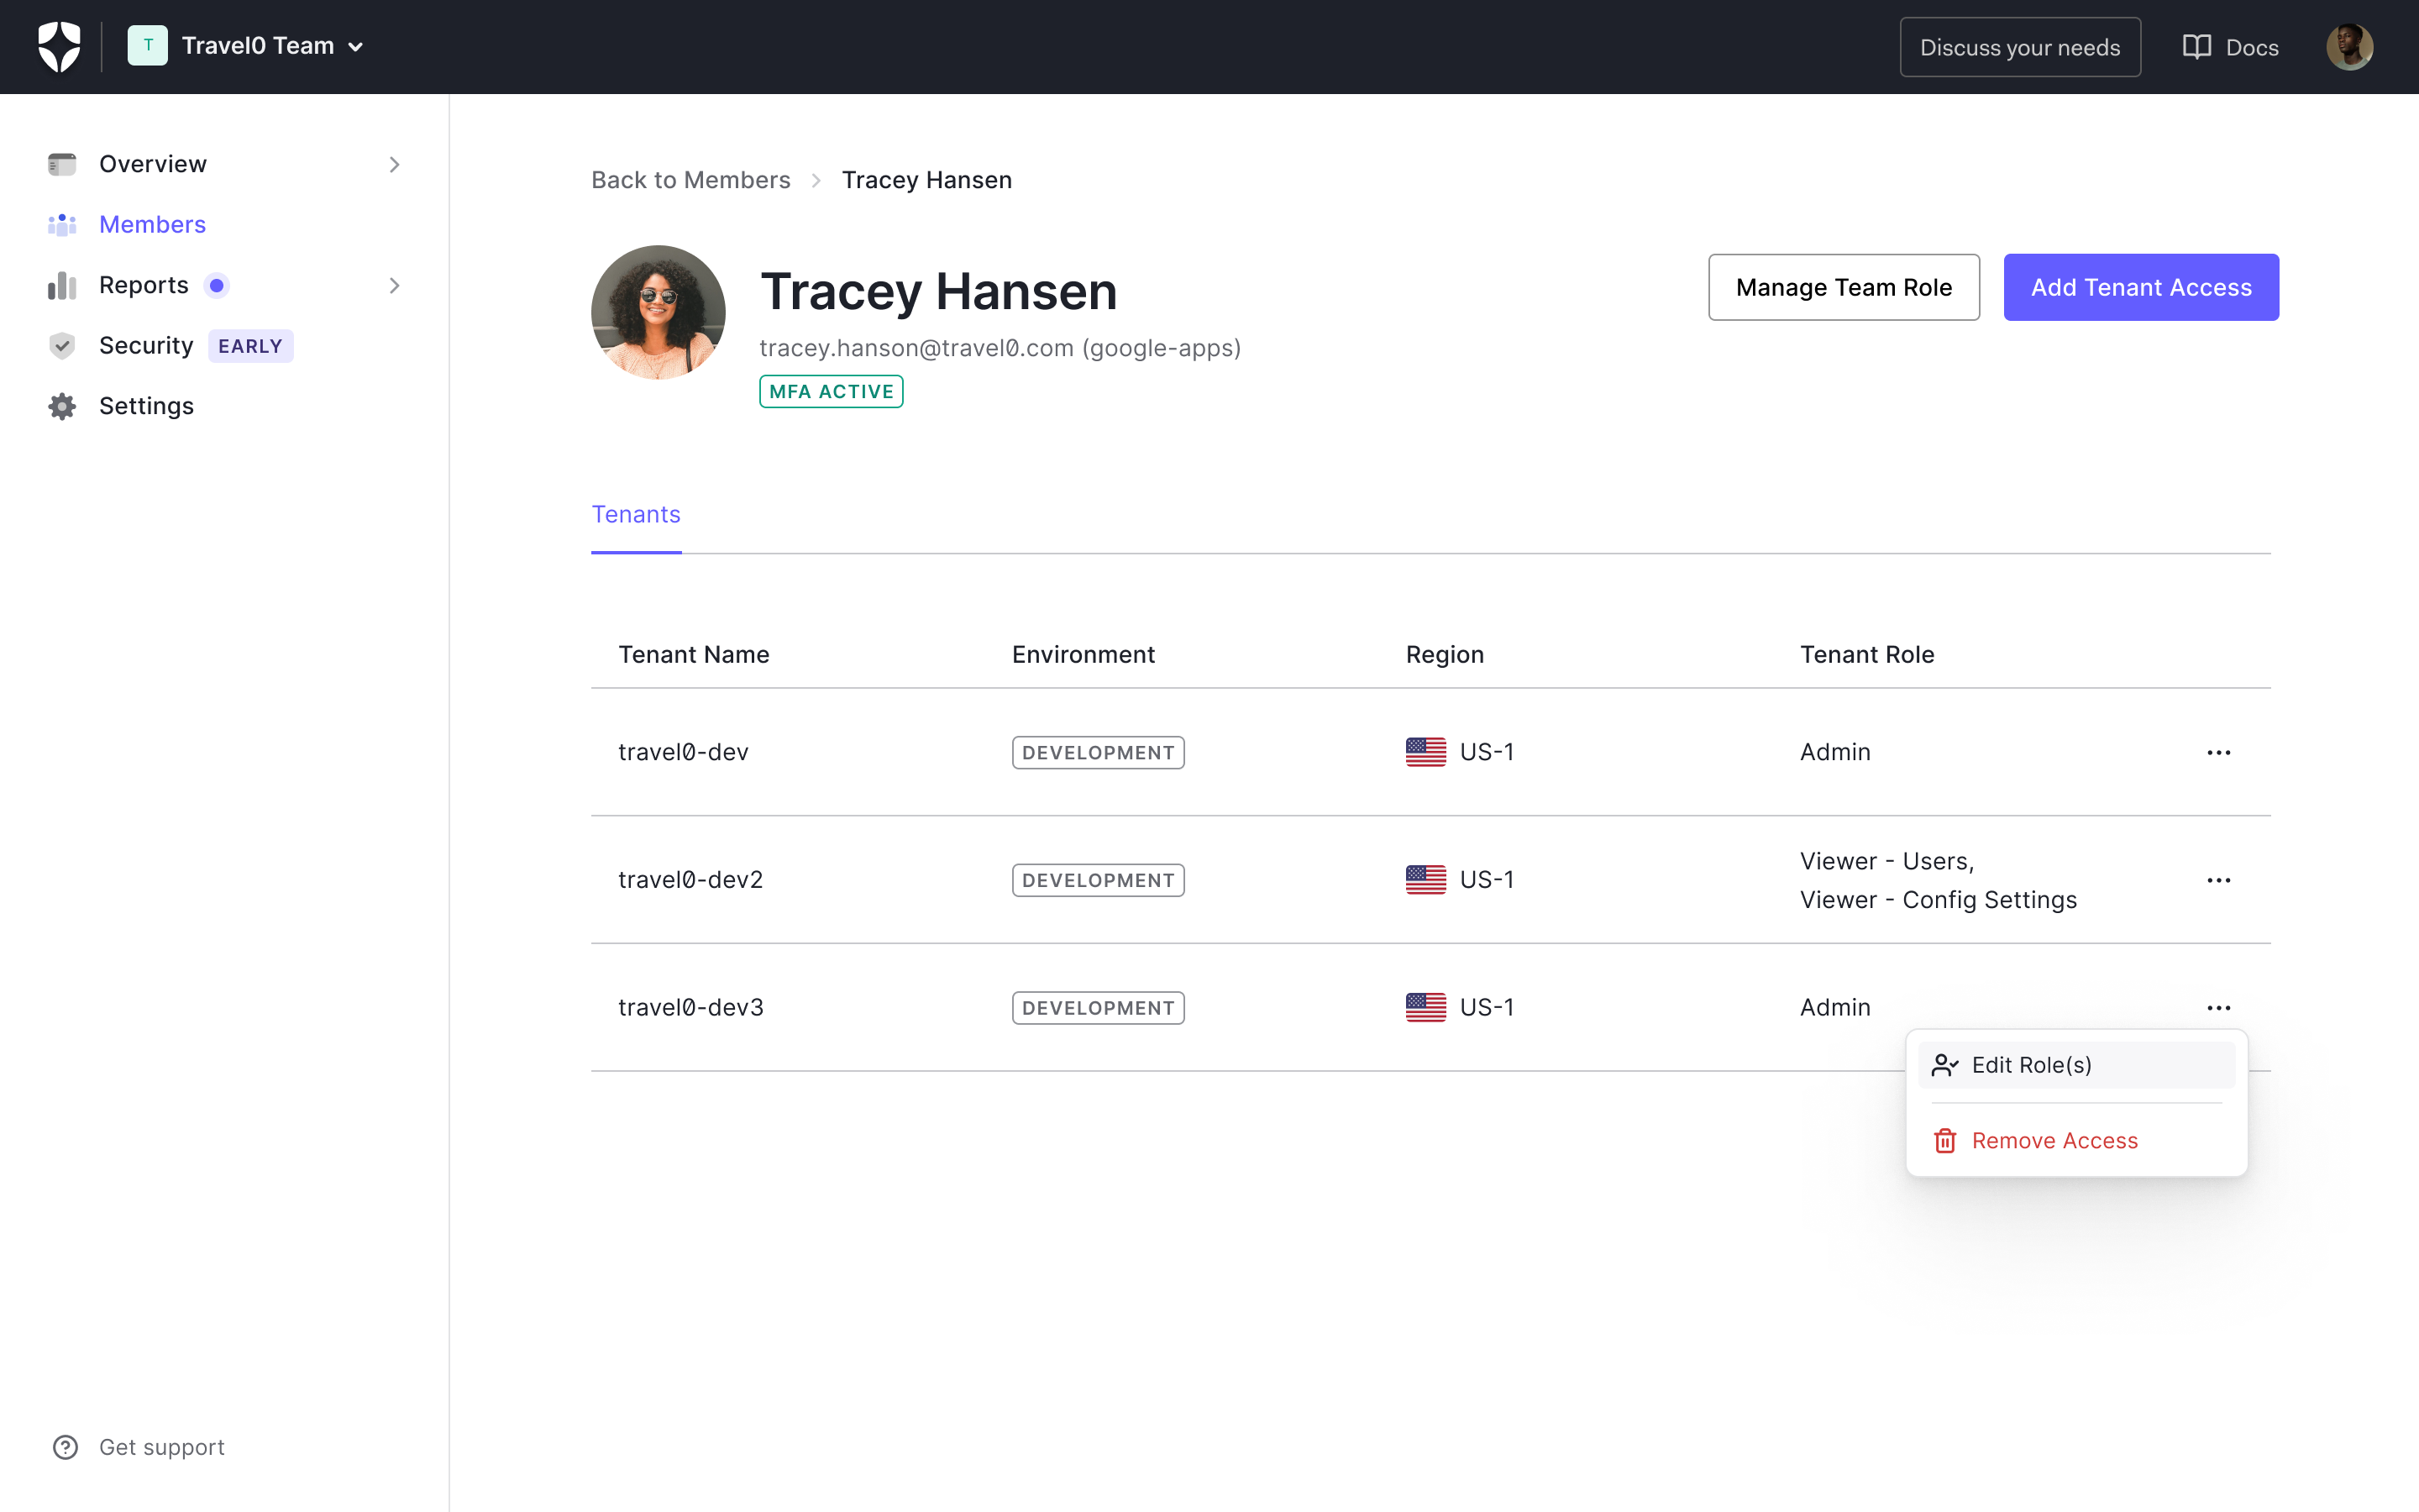Open the user avatar in the top-right corner
This screenshot has height=1512, width=2419.
tap(2349, 46)
